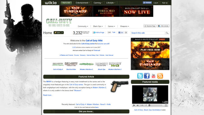The width and height of the screenshot is (204, 115).
Task: Open the Call of Duty Wiki title link
Action: (94, 40)
